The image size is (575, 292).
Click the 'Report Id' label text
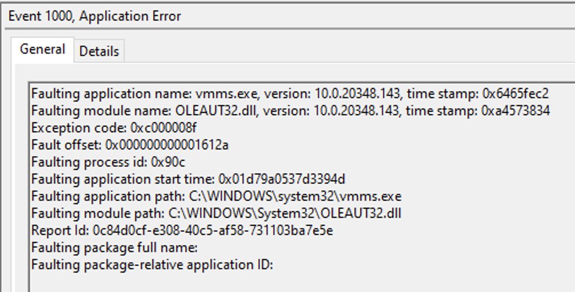pos(55,230)
